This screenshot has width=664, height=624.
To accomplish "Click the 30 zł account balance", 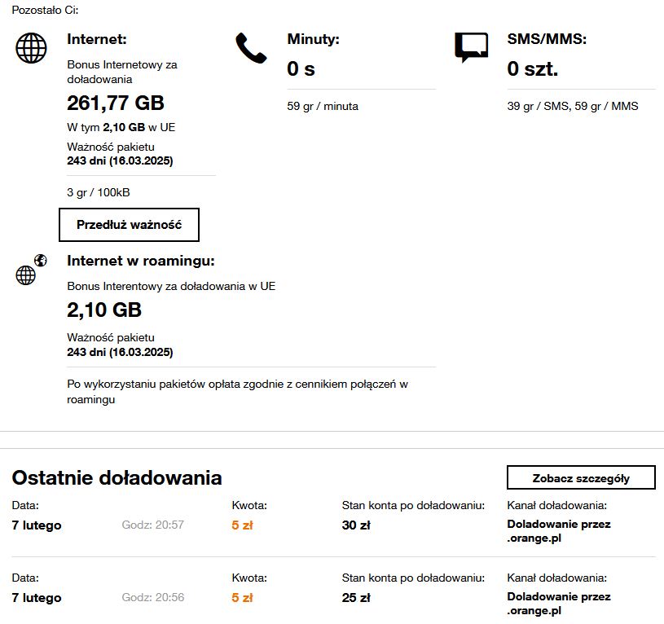I will pyautogui.click(x=356, y=525).
